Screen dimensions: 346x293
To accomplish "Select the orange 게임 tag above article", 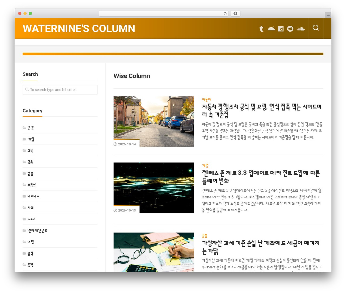I will [205, 166].
